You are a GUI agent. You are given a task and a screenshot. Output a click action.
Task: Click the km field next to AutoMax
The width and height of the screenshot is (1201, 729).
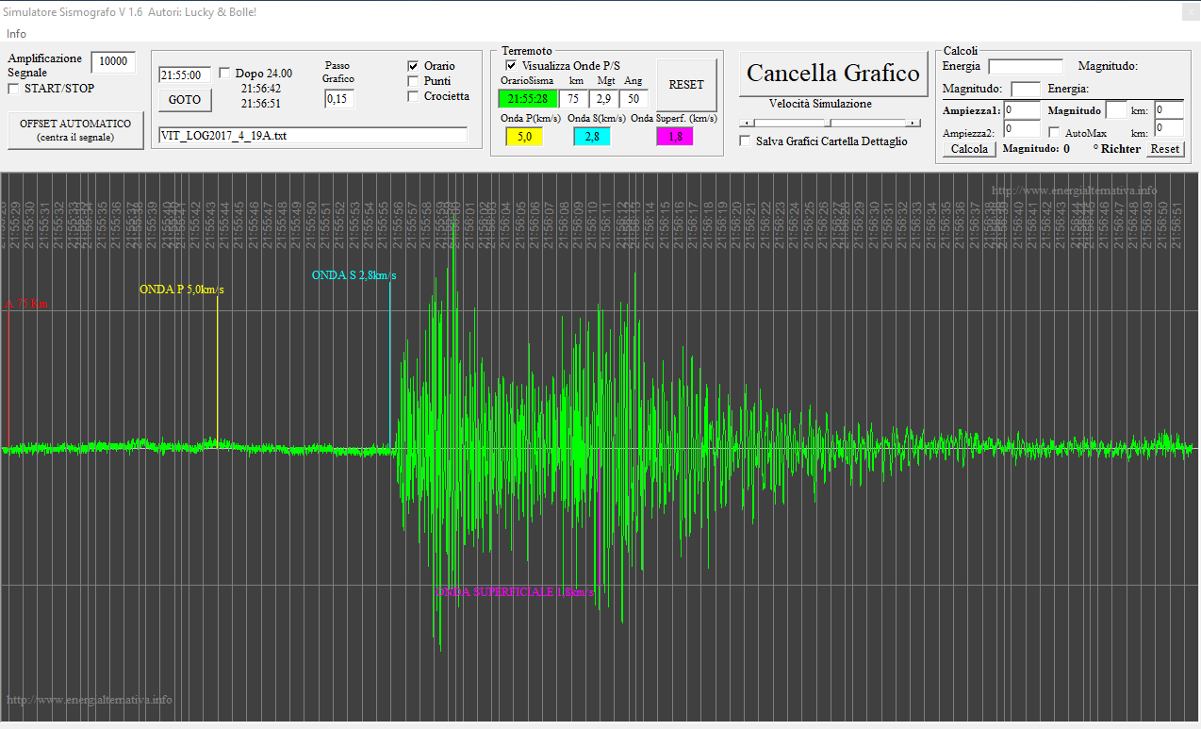tap(1169, 129)
